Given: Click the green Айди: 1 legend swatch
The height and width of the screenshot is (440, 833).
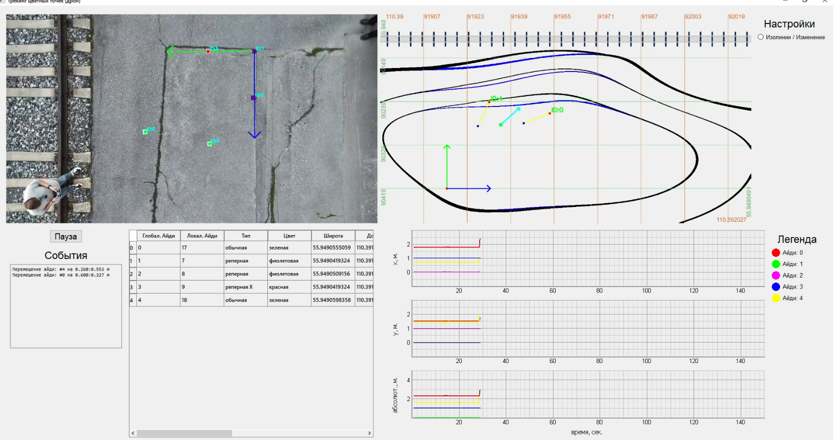Looking at the screenshot, I should point(776,264).
